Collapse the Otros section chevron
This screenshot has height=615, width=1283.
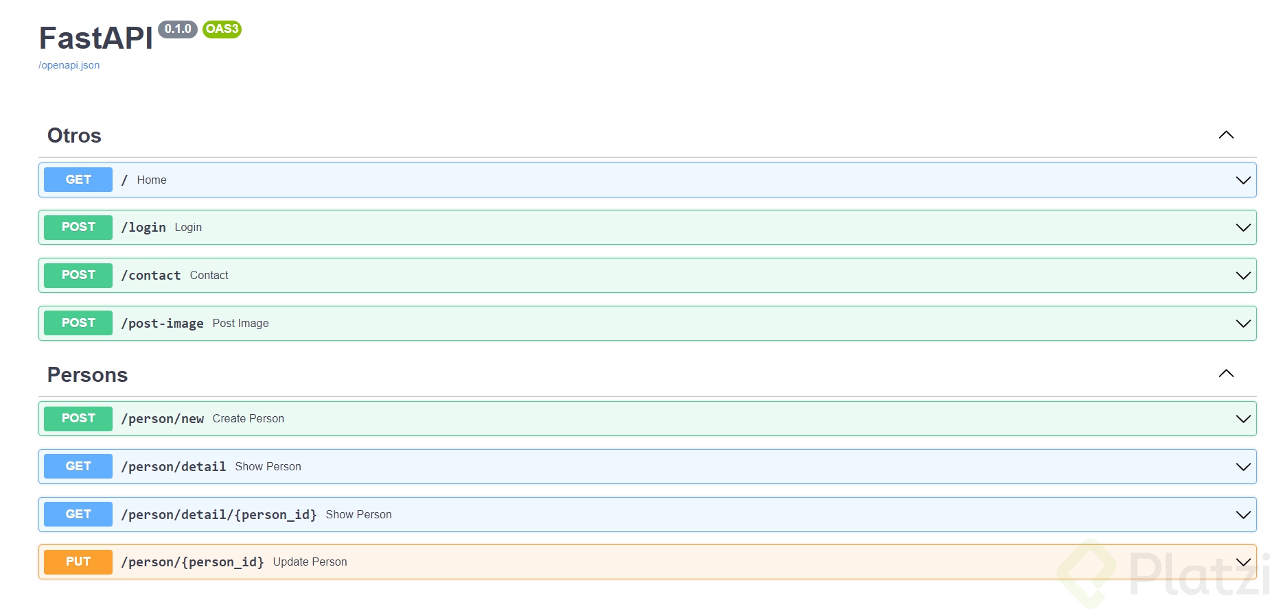click(x=1226, y=135)
